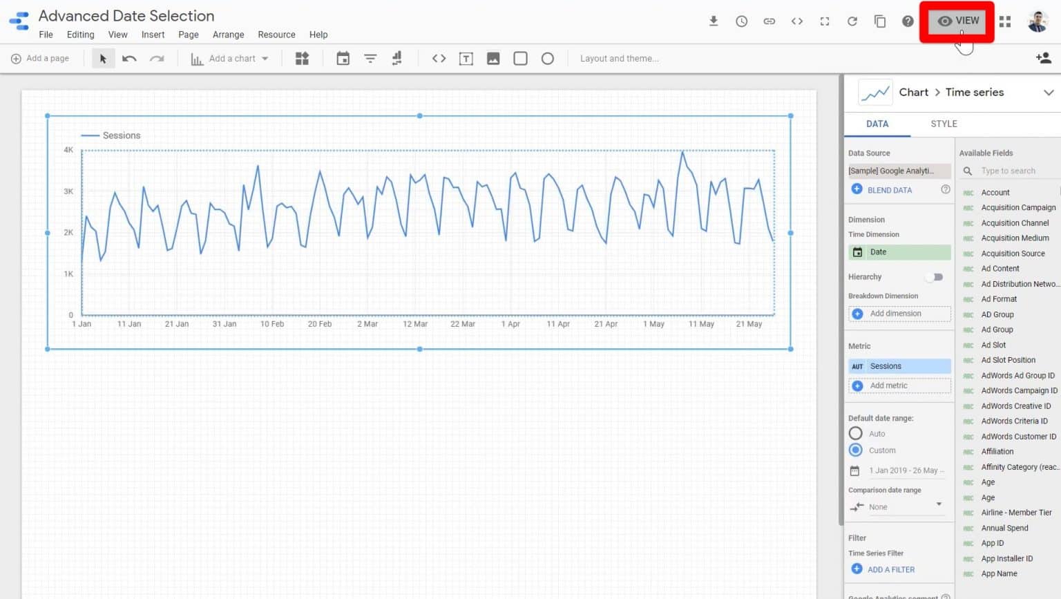Open the data control tool
The image size is (1061, 599).
pyautogui.click(x=397, y=58)
